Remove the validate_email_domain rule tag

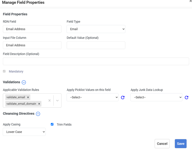tap(39, 104)
